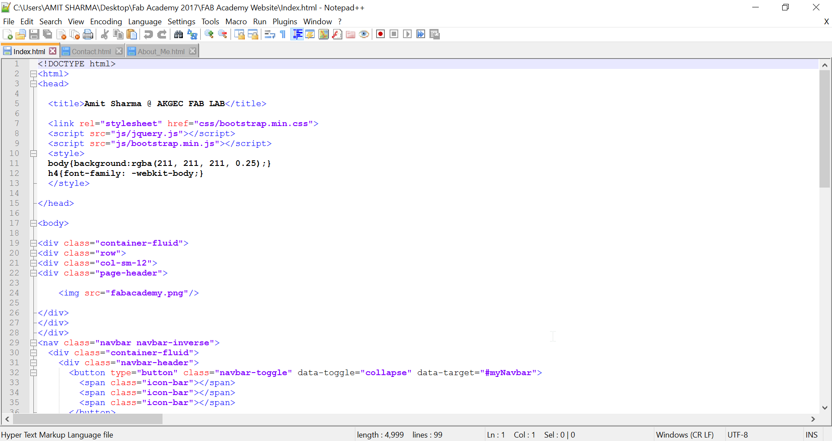Collapse the container-fluid div fold on line 19
Screen dimensions: 832x441
click(x=33, y=243)
